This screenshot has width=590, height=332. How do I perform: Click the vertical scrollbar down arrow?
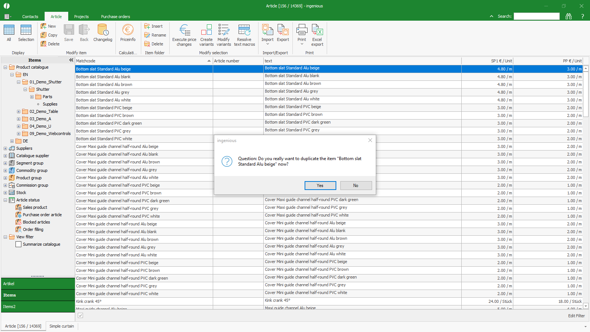point(586,306)
